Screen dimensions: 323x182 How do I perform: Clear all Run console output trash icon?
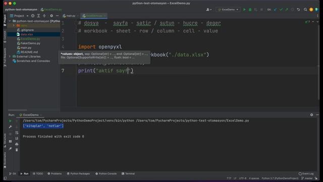pyautogui.click(x=17, y=150)
